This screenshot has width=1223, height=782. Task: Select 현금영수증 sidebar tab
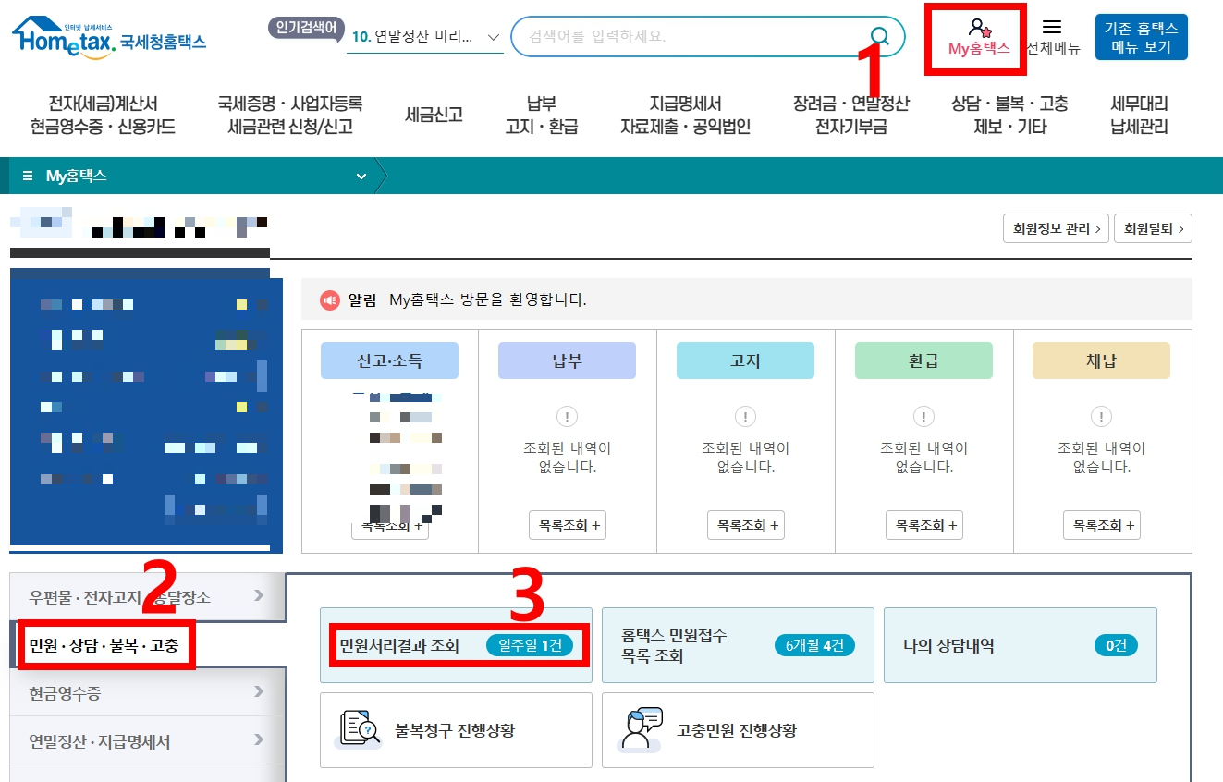[148, 691]
